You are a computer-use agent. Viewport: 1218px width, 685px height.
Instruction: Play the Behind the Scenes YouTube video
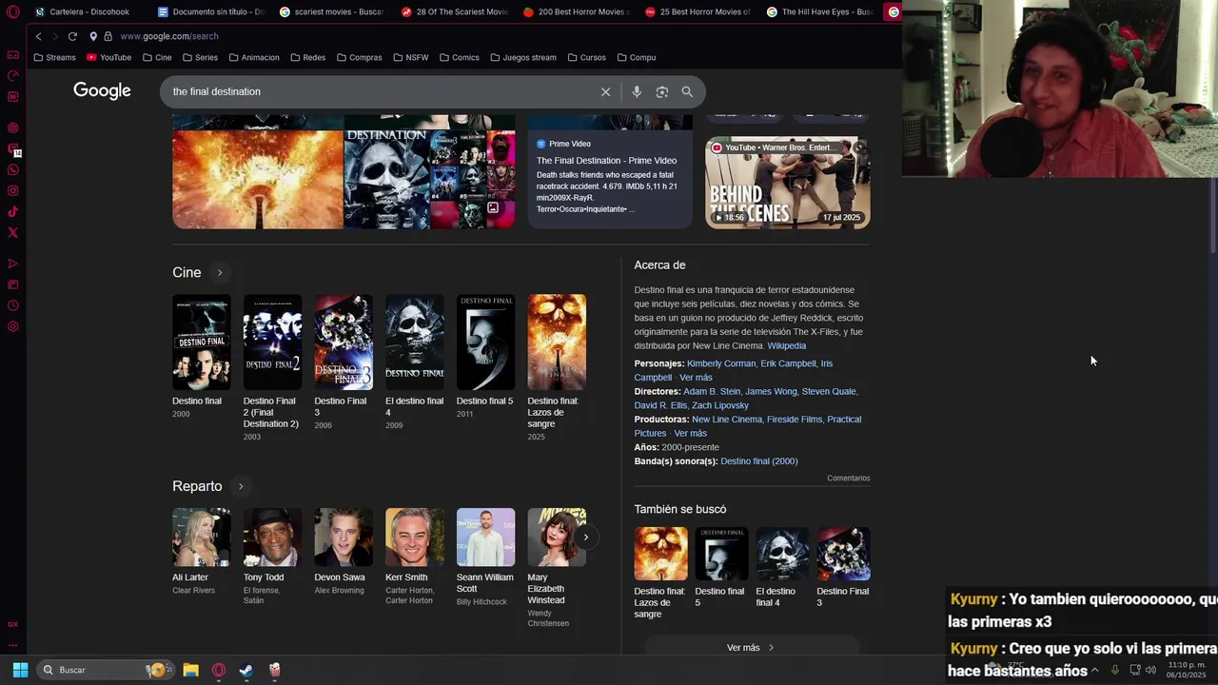coord(787,183)
